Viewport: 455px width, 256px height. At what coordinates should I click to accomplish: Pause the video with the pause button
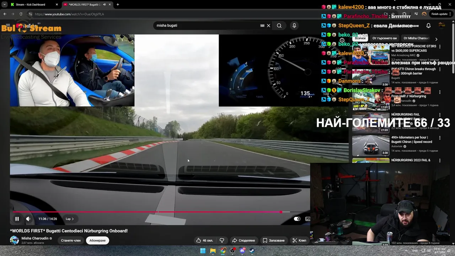(x=17, y=219)
